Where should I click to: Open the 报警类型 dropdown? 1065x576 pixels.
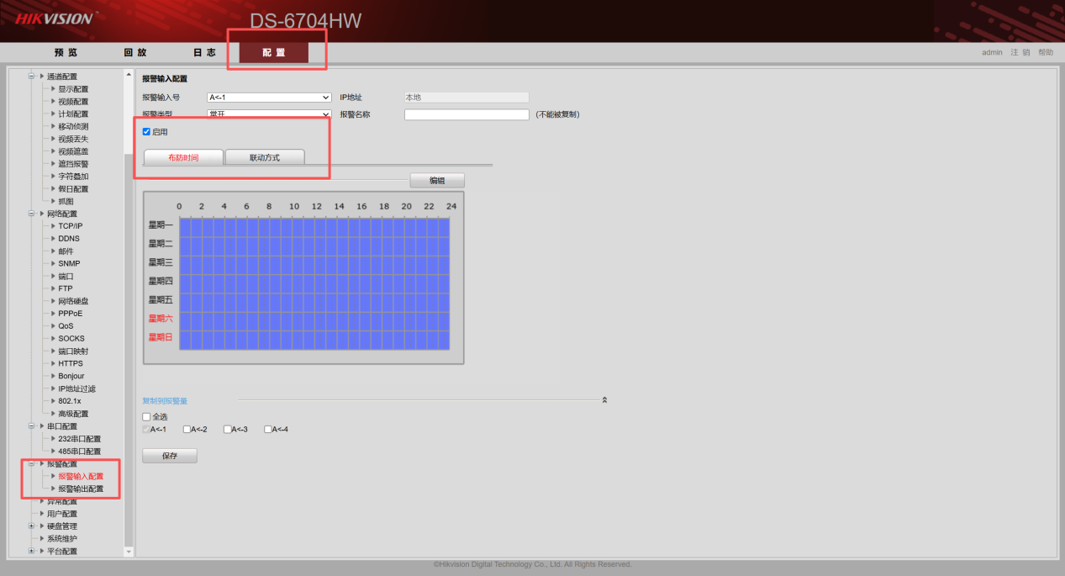click(x=269, y=114)
